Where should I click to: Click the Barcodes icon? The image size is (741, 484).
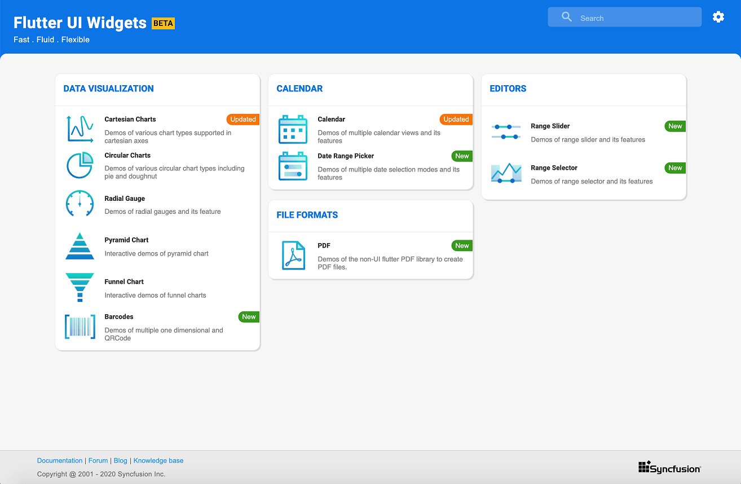point(80,327)
